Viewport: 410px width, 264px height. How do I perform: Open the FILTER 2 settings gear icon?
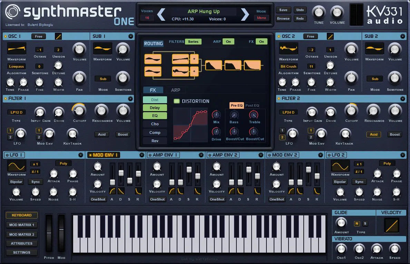click(x=402, y=99)
